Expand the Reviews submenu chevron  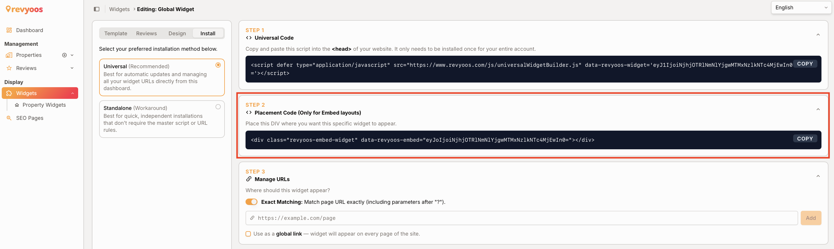72,68
